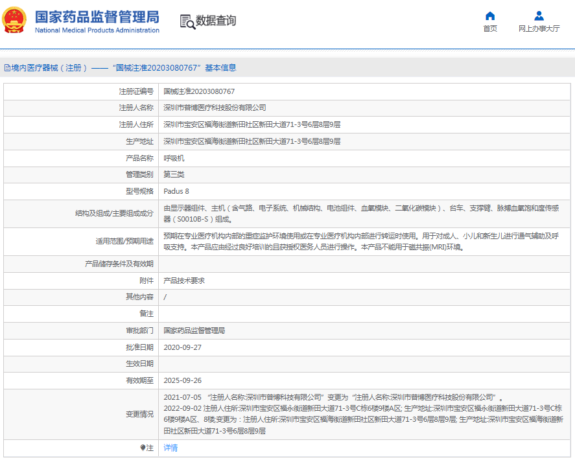575x462 pixels.
Task: Click the 国家药品监督管理局 site title
Action: [x=97, y=16]
